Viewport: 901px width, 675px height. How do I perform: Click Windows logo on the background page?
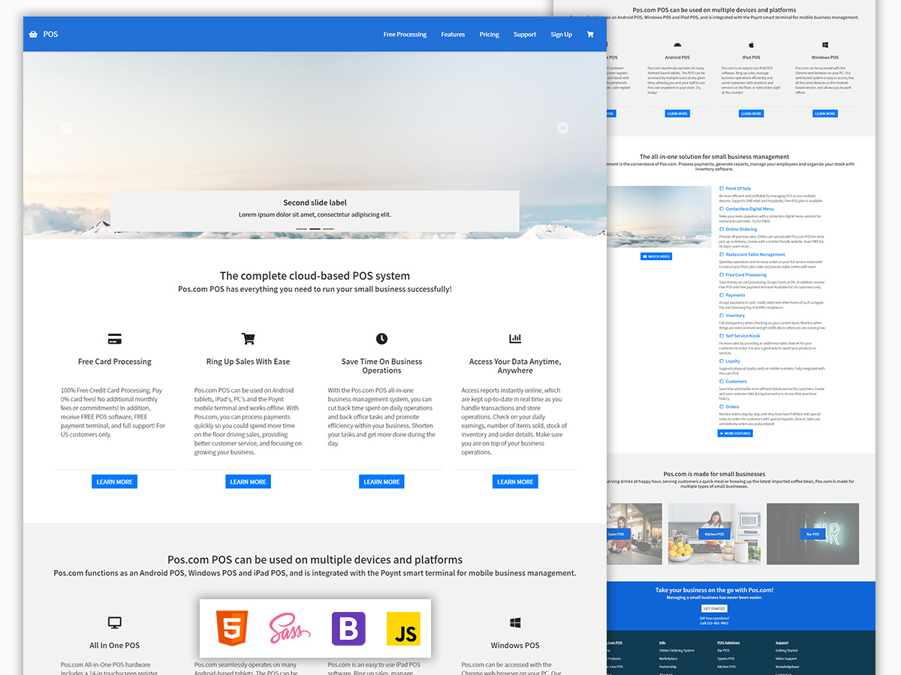coord(825,45)
